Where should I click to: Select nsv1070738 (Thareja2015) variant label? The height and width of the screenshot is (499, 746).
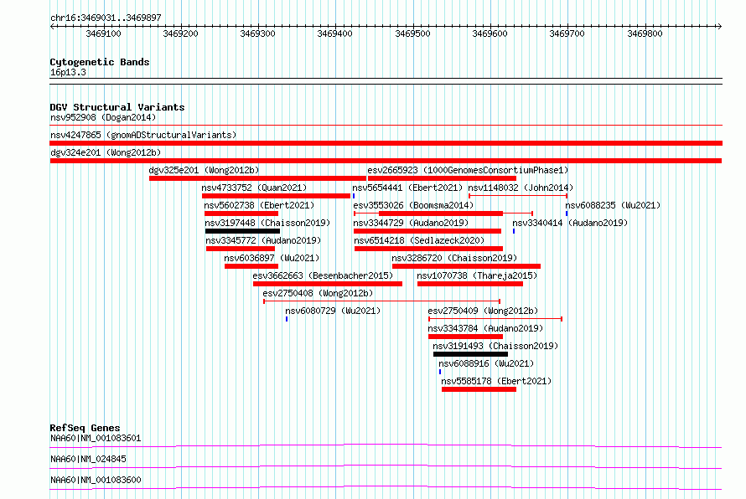tap(477, 275)
